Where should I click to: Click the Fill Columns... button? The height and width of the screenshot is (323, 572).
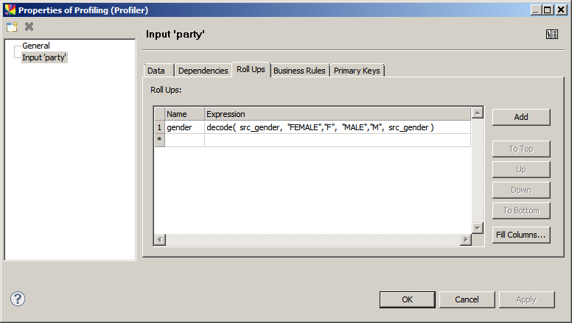tap(521, 235)
